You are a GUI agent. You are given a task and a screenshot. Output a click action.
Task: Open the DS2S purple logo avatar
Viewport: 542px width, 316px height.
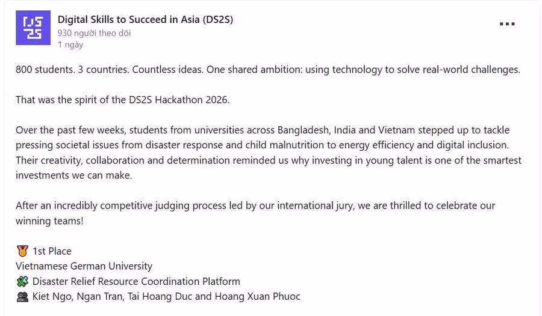pyautogui.click(x=33, y=28)
